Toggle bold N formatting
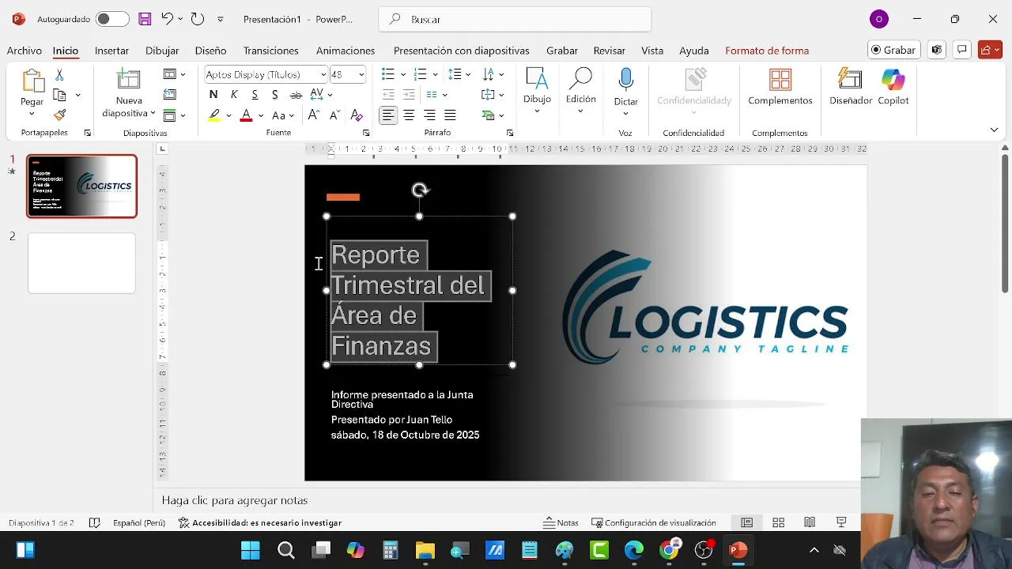Image resolution: width=1012 pixels, height=569 pixels. tap(213, 95)
